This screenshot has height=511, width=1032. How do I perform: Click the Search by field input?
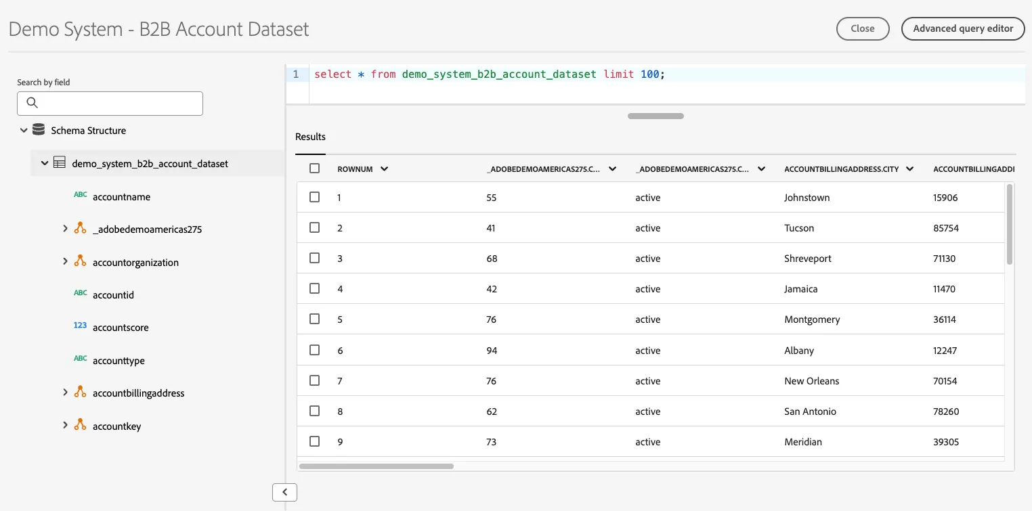coord(110,103)
